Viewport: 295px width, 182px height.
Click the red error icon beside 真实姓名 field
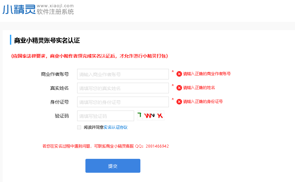tap(179, 88)
